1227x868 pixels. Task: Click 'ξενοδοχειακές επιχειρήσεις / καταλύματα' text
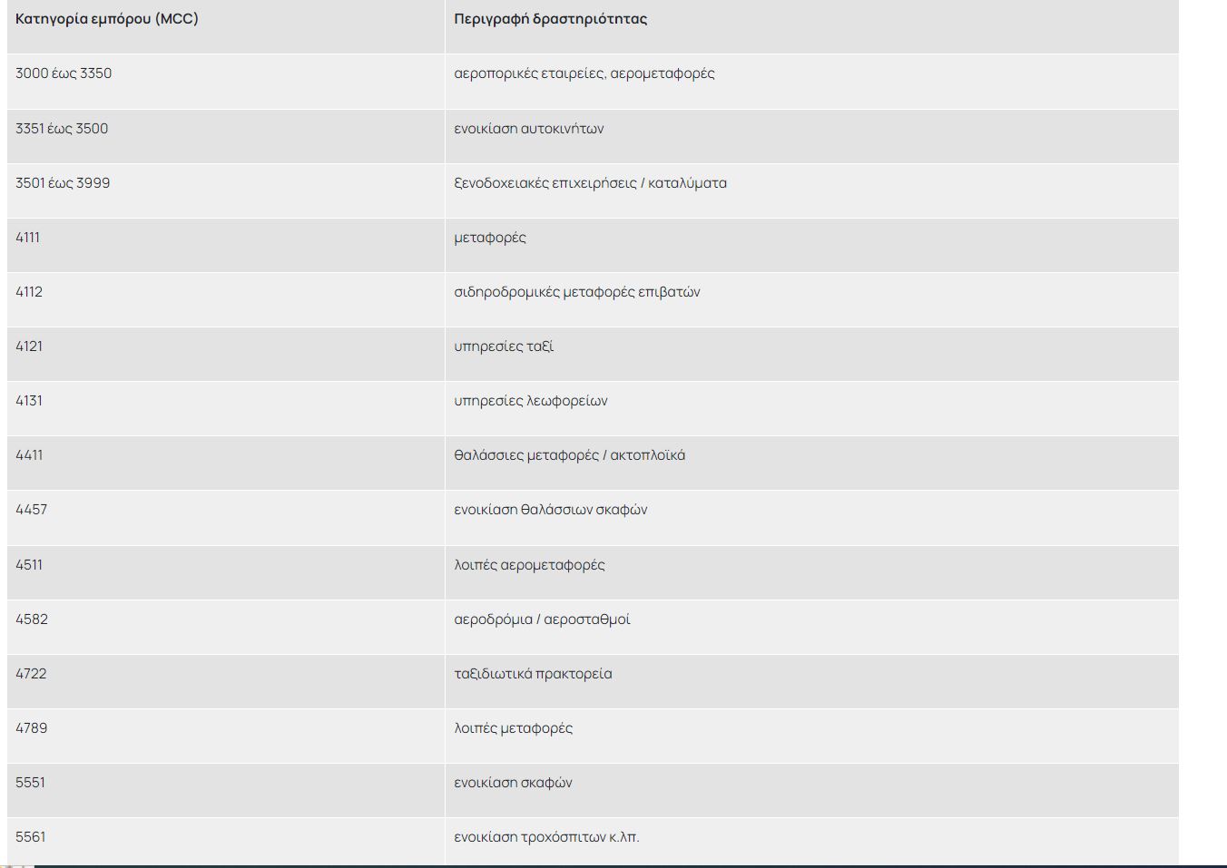[590, 183]
